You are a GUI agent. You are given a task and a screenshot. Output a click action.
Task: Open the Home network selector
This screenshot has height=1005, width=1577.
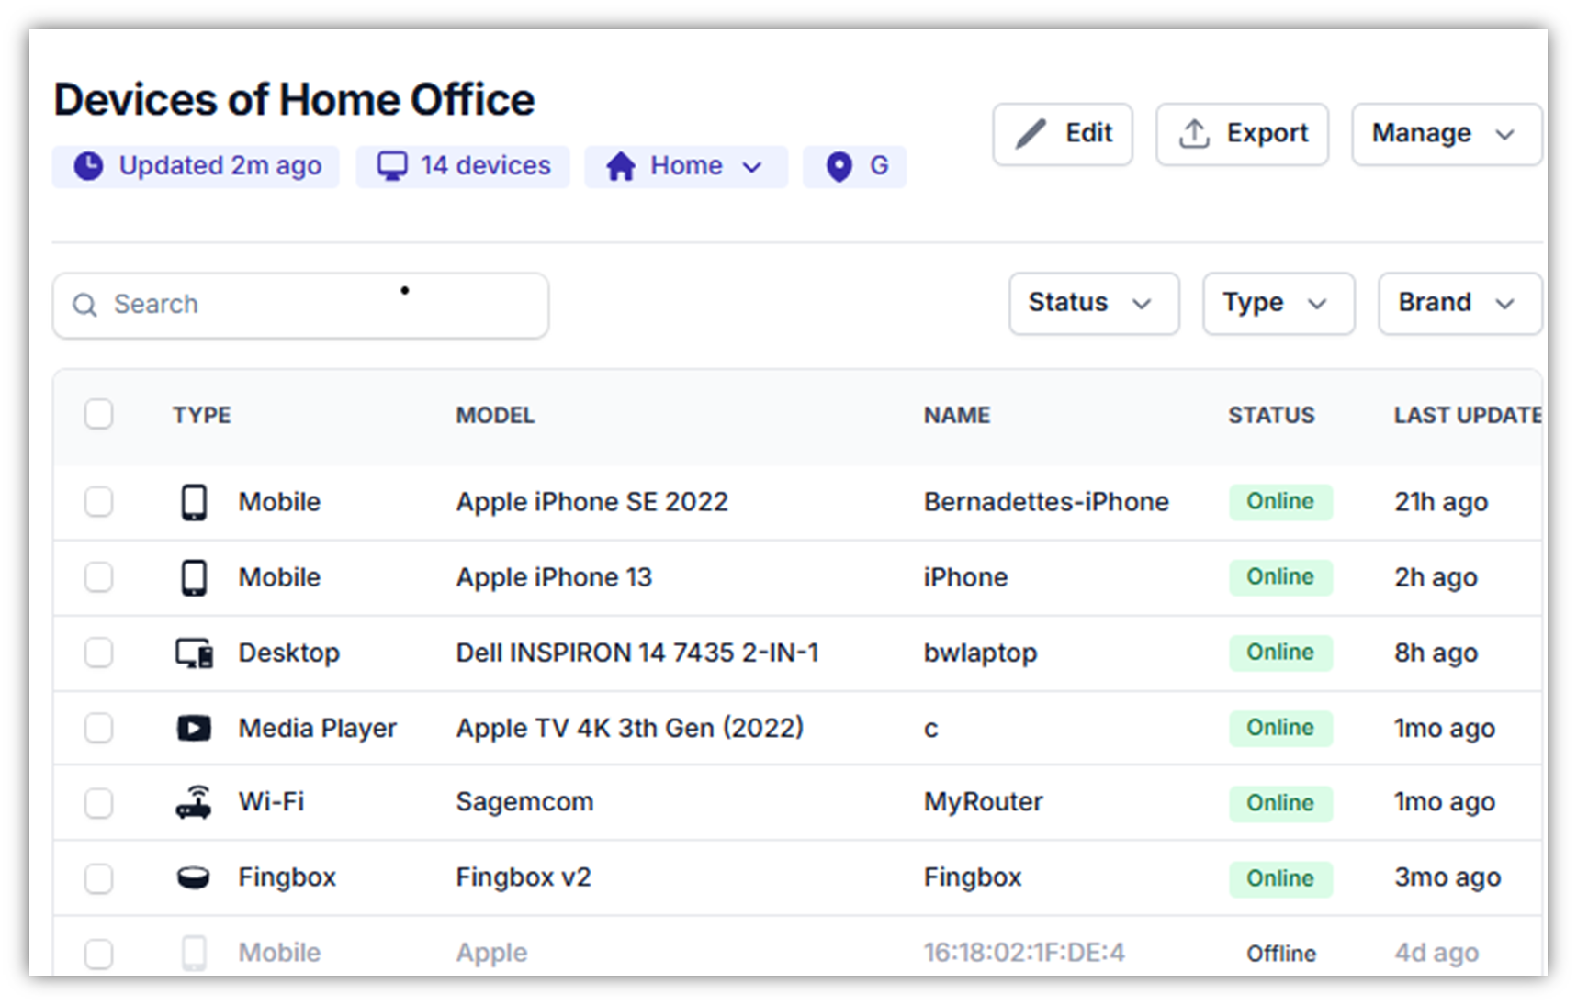tap(685, 166)
